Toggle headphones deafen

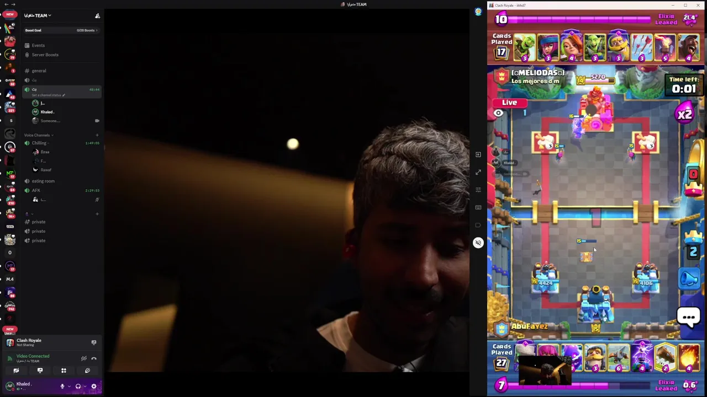tap(78, 387)
